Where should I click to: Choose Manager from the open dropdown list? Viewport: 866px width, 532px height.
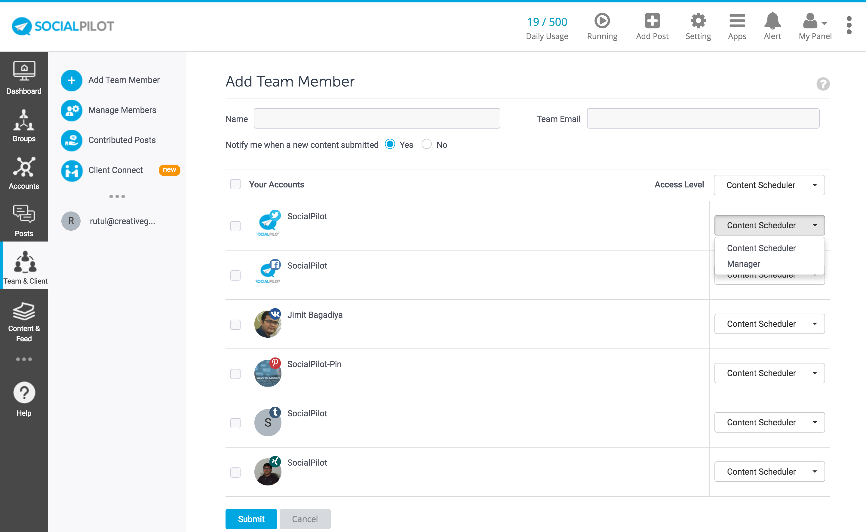[743, 264]
